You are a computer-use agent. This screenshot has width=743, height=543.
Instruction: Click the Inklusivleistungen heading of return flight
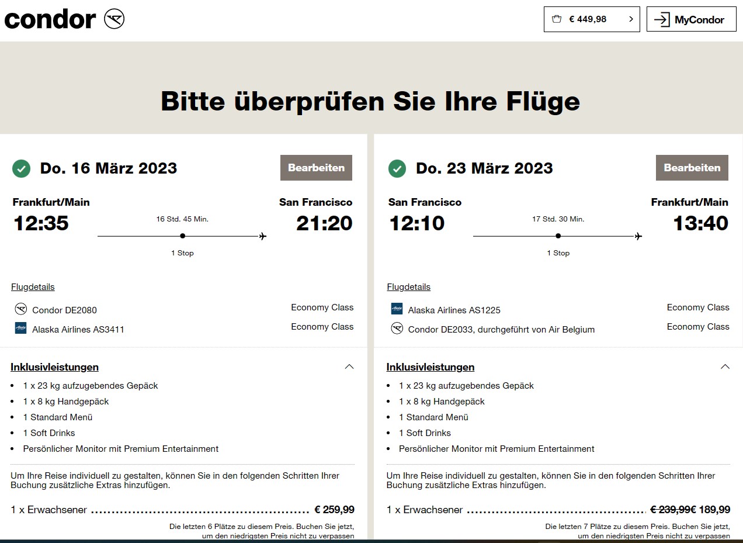click(430, 367)
